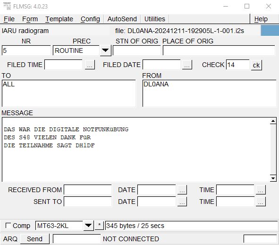
Task: Open the Utilities menu
Action: point(155,19)
